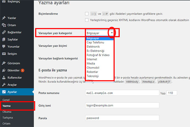Click the Varsayılan yazı biçimi label
190x127 pixels.
coord(53,46)
